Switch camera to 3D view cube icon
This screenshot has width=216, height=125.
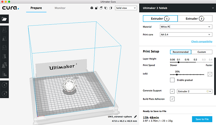(92, 8)
